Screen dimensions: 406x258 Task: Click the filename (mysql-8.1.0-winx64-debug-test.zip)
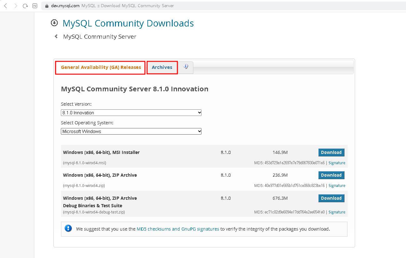click(94, 212)
